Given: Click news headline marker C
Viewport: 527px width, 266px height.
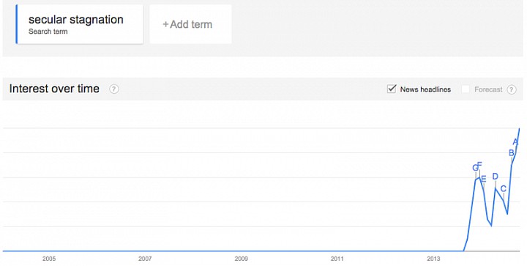Looking at the screenshot, I should coord(503,188).
